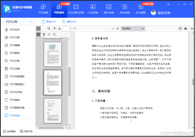Viewport: 195px width, 137px height.
Task: Open PDF旋转 tool
Action: (x=18, y=100)
